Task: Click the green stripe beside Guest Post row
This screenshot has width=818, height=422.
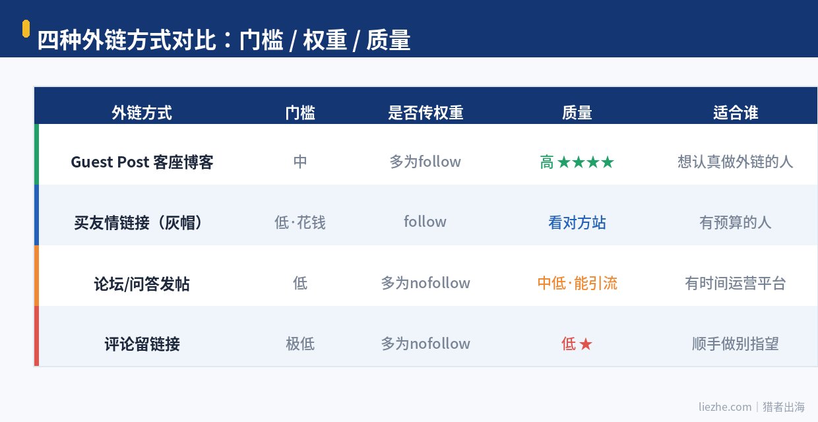Action: [x=36, y=154]
